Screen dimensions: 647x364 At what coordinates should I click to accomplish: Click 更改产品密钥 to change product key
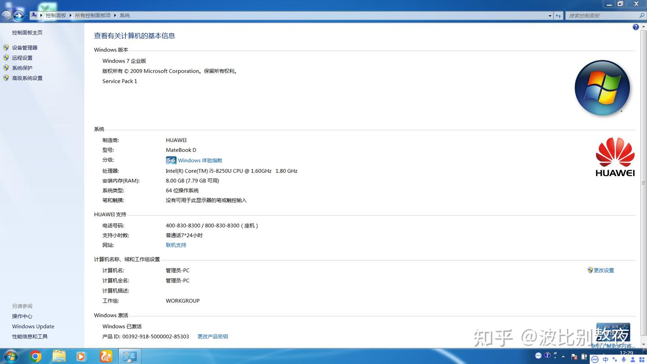click(x=213, y=336)
